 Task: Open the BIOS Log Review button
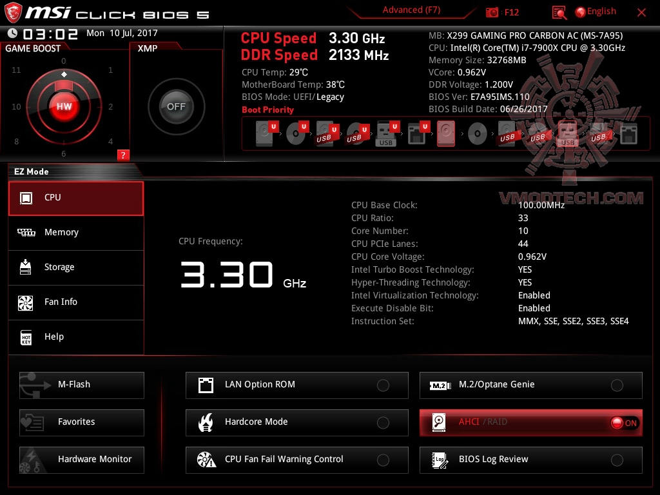[x=531, y=460]
